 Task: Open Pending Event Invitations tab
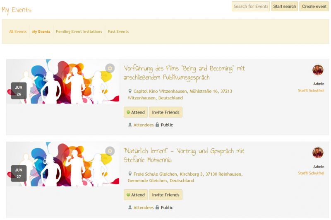79,31
